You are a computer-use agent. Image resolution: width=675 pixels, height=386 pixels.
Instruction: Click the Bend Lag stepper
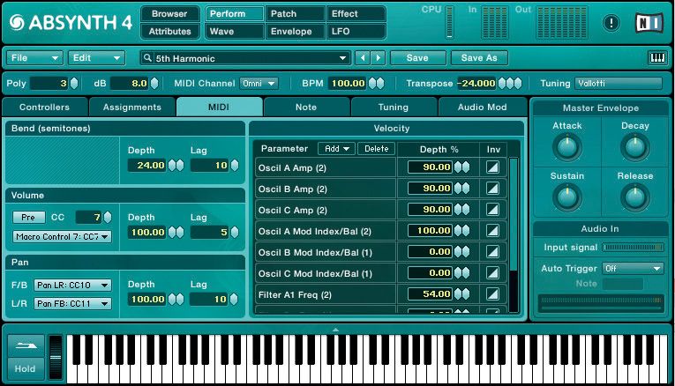click(235, 165)
